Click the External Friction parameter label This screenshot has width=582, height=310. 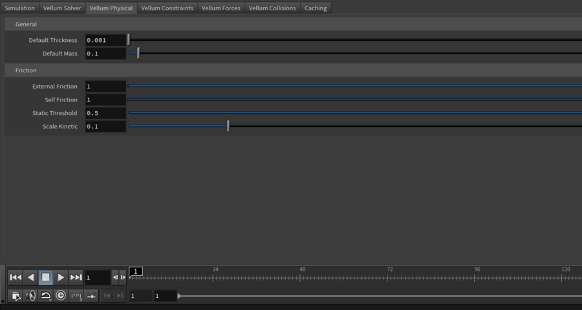point(55,87)
